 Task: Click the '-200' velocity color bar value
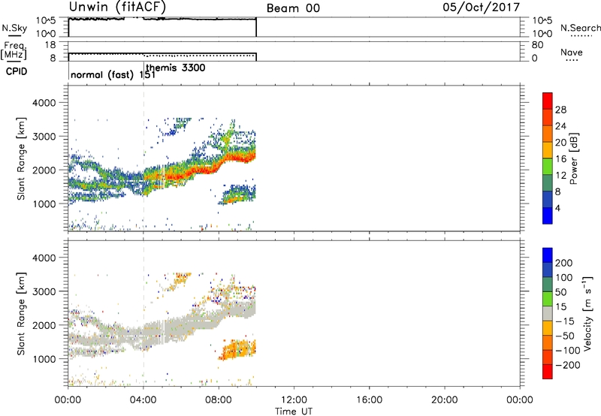tap(568, 366)
